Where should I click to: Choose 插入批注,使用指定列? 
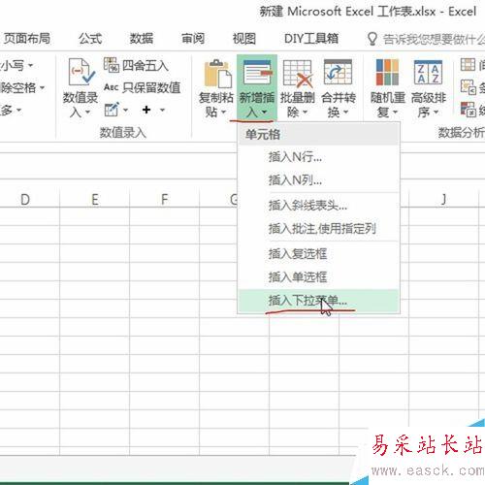click(x=318, y=229)
